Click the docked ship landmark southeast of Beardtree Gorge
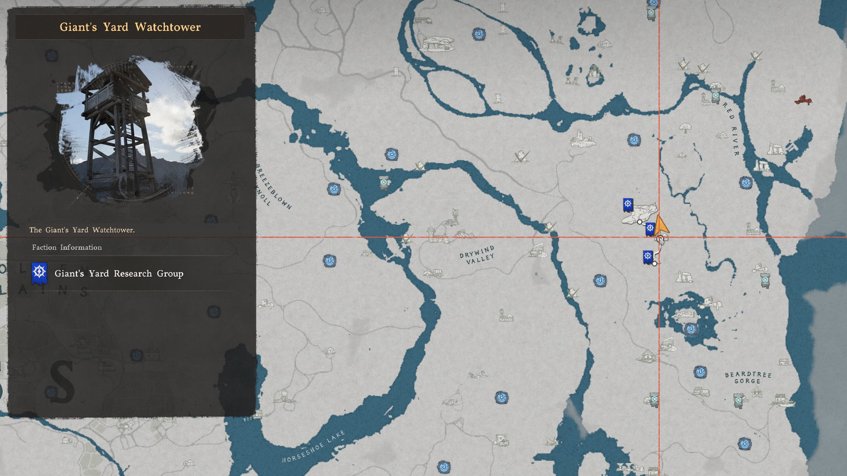This screenshot has width=847, height=476. click(783, 400)
